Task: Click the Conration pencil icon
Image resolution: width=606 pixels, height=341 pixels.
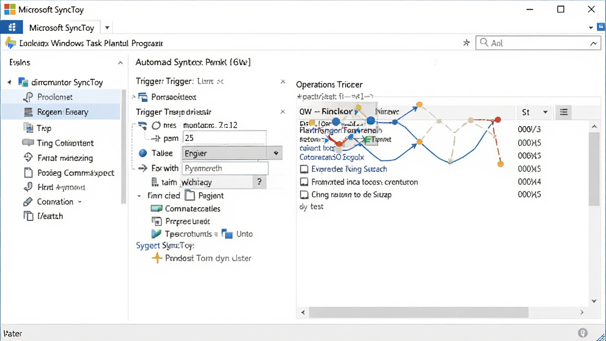Action: click(28, 201)
